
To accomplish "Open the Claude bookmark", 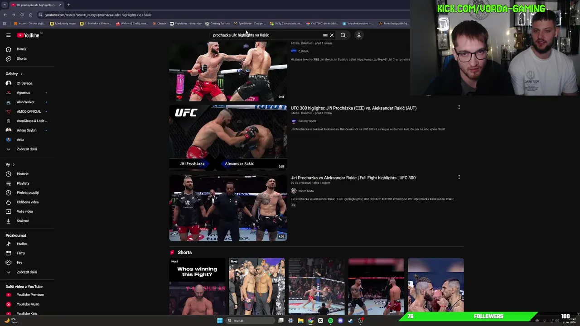I will (159, 24).
